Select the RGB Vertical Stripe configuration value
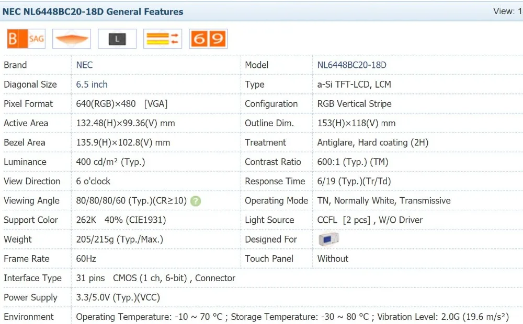The width and height of the screenshot is (523, 324). click(x=354, y=104)
